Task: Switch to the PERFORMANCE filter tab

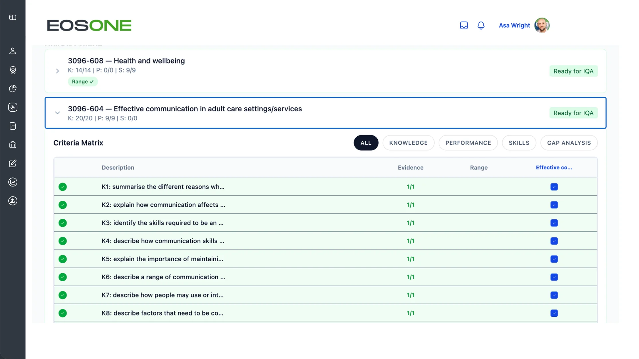Action: pyautogui.click(x=468, y=143)
